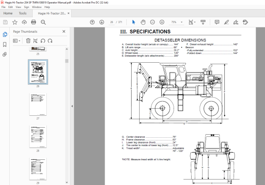Screen dimensions: 265x185
Task: Open the View menu
Action: coord(18,7)
